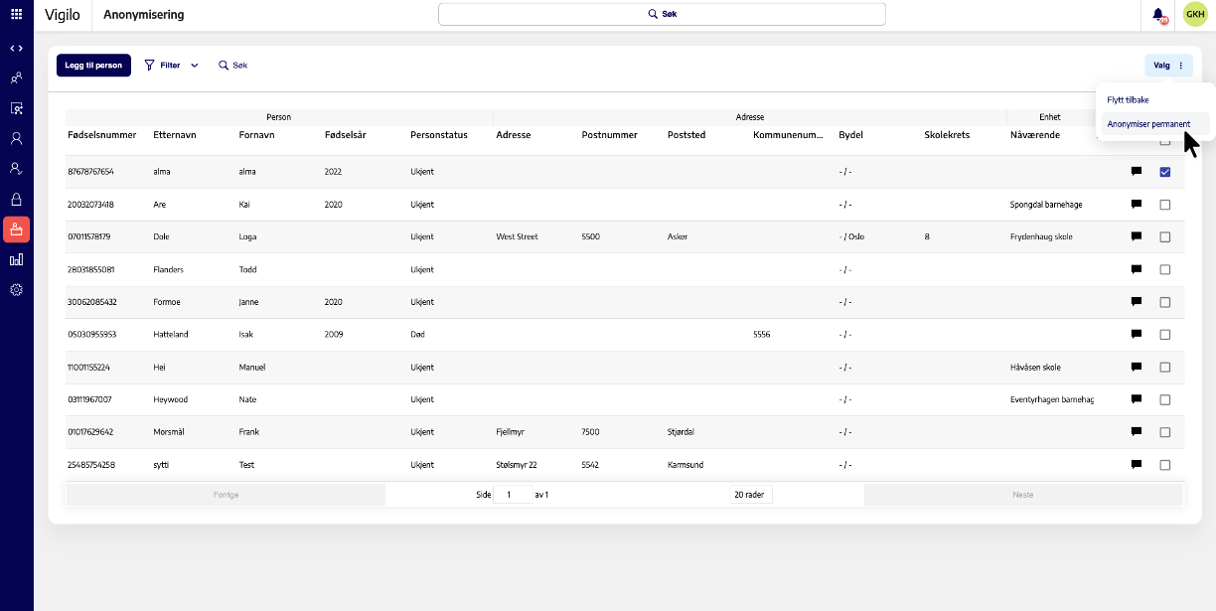Click the comment icon for Dale Loga
Image resolution: width=1216 pixels, height=611 pixels.
1136,236
